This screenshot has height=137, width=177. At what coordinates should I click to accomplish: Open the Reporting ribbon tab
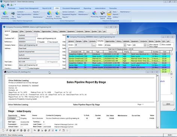point(87,8)
